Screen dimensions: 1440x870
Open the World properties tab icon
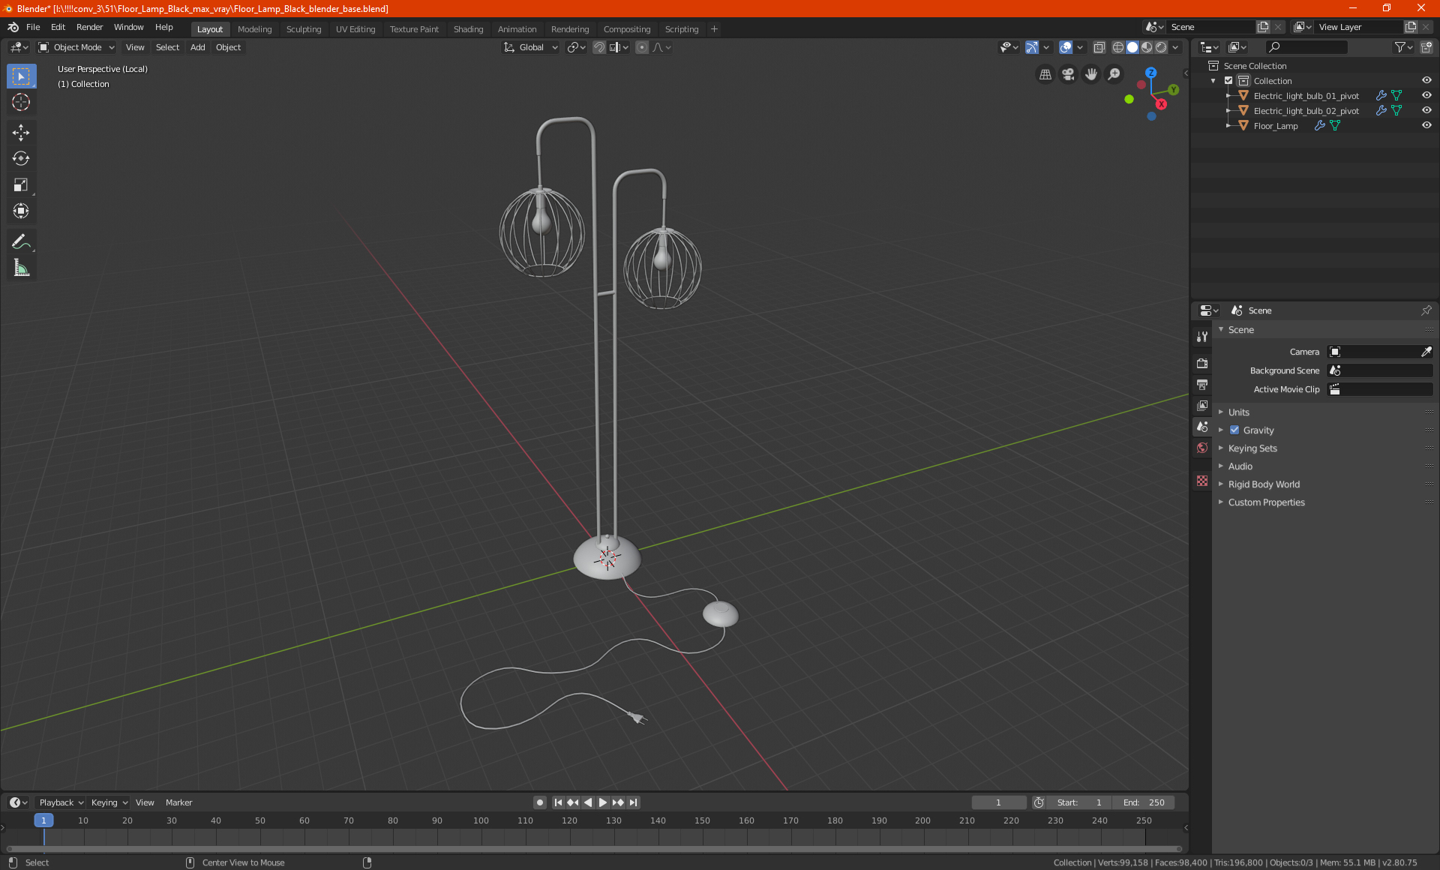pyautogui.click(x=1202, y=448)
